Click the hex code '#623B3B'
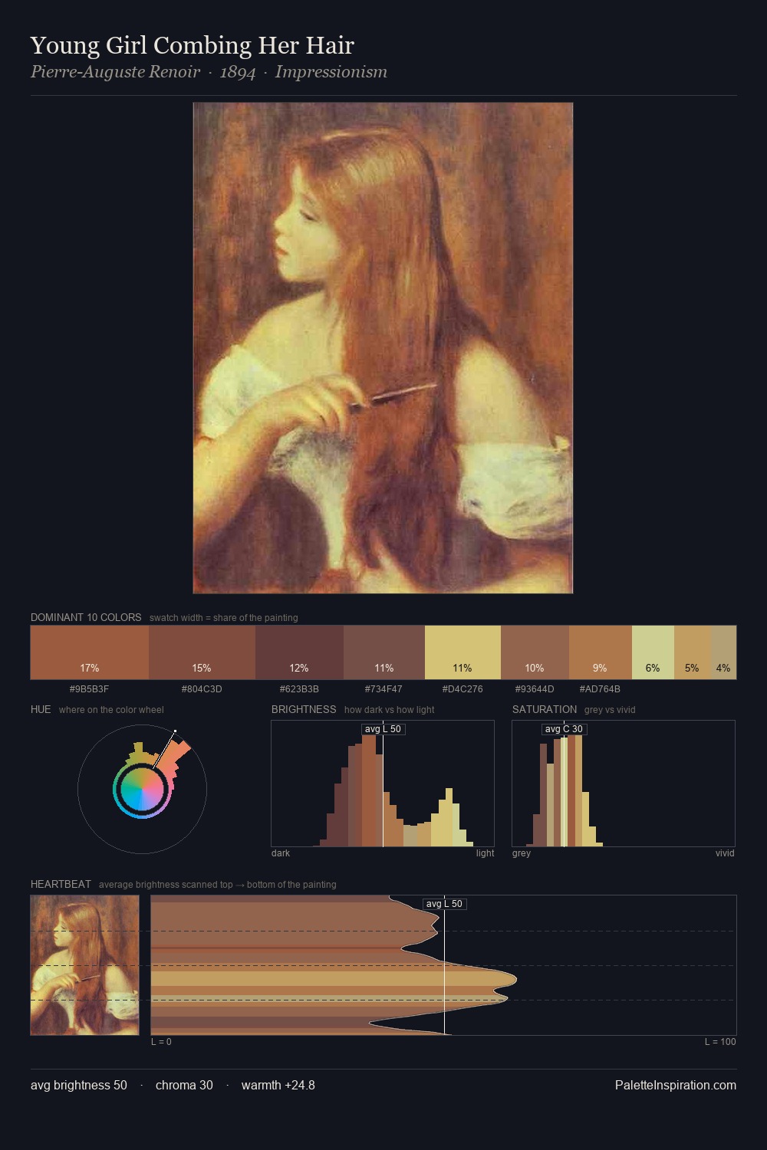 299,689
